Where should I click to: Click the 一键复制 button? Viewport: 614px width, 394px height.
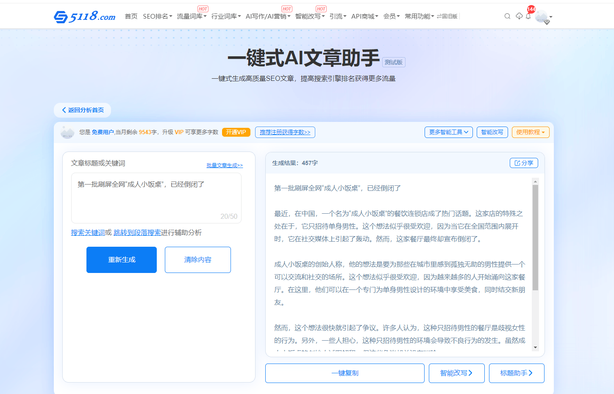click(x=345, y=373)
